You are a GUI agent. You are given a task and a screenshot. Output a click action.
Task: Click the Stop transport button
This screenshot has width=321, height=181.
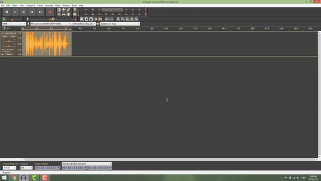click(x=24, y=12)
